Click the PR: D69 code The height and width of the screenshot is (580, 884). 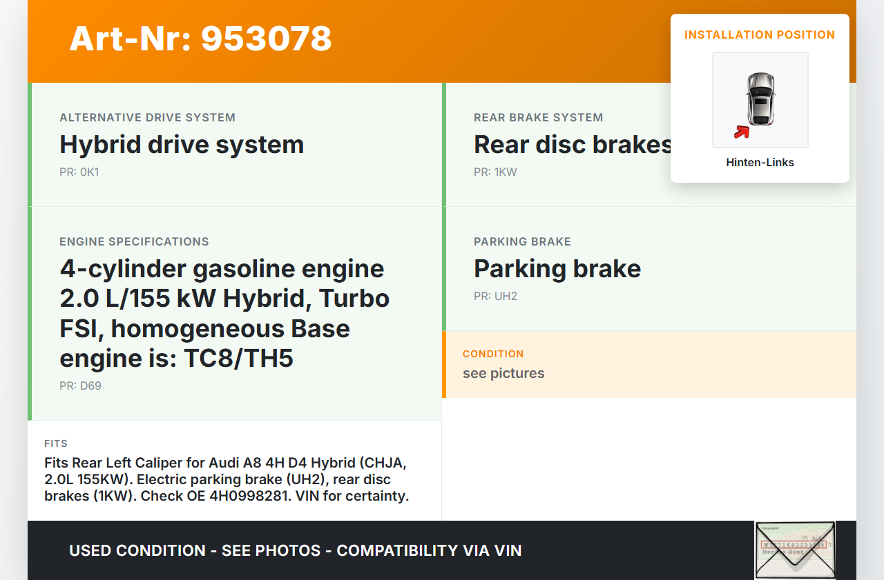80,386
